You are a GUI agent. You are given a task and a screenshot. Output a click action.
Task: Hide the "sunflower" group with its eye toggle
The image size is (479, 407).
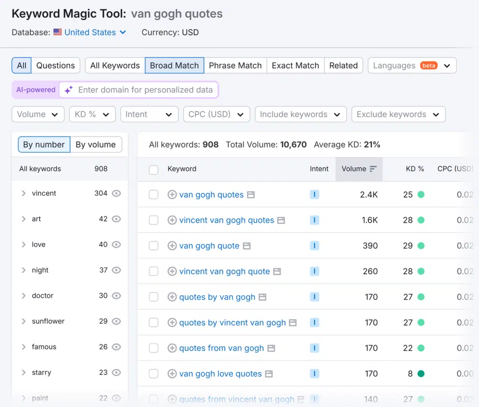116,321
